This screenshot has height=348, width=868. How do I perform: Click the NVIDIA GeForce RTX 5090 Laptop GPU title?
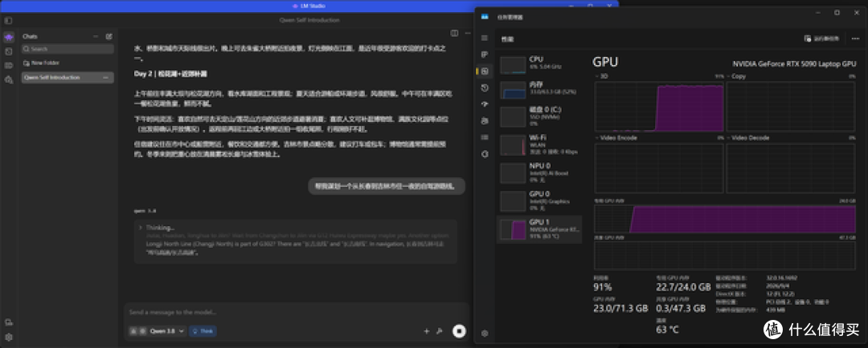(x=794, y=64)
